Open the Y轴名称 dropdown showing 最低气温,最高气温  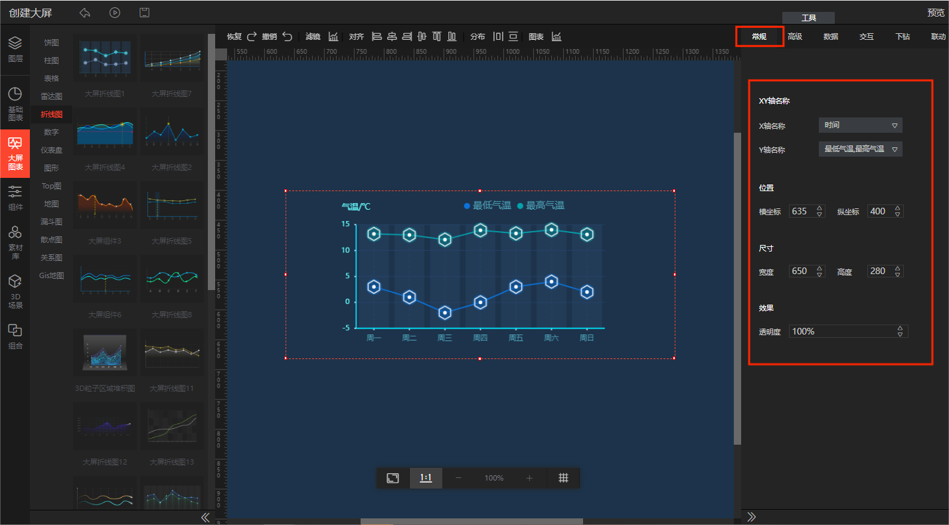point(860,149)
